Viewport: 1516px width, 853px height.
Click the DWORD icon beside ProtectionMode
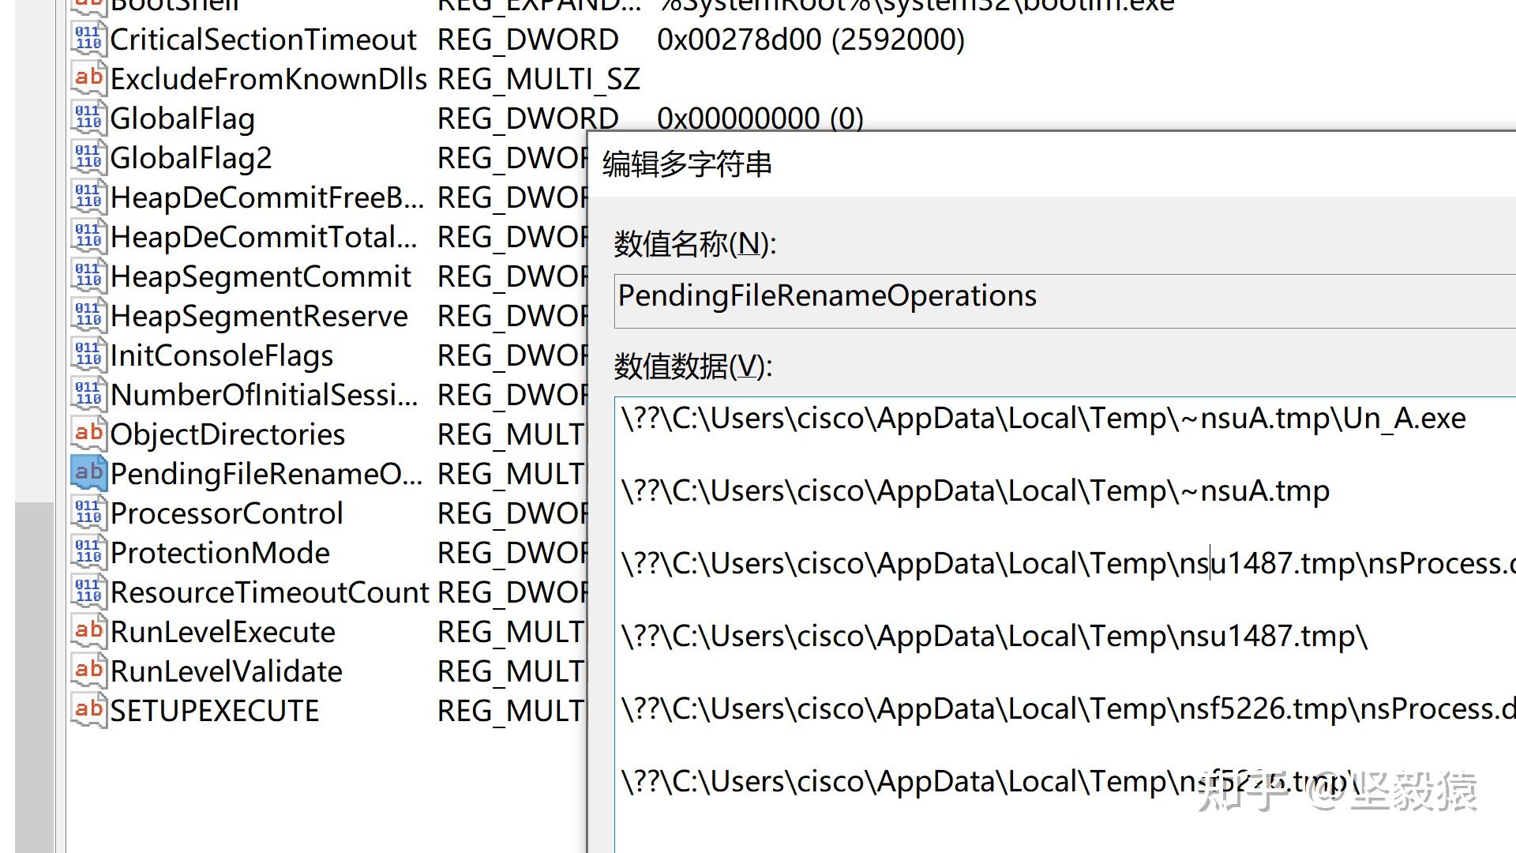[x=88, y=551]
